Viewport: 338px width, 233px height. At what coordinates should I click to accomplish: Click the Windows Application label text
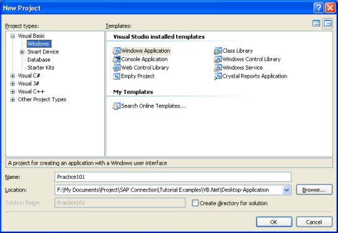point(146,51)
